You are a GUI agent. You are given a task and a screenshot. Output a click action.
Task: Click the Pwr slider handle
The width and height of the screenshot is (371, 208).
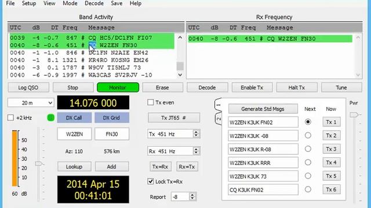click(x=354, y=114)
